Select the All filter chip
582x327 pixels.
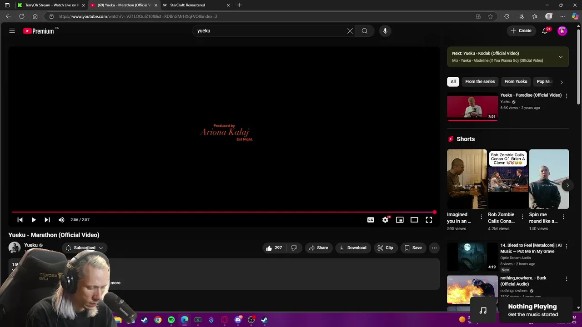tap(453, 82)
